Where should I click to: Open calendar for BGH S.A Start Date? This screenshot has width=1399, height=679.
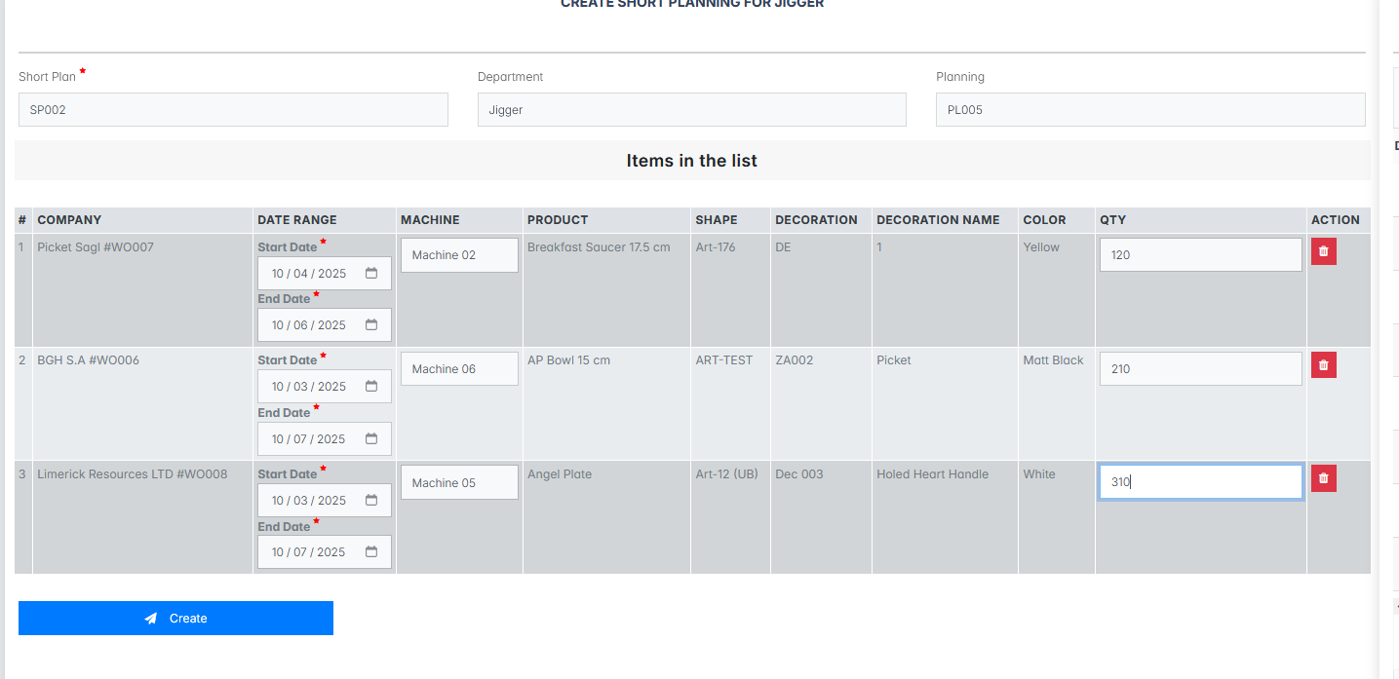[371, 387]
